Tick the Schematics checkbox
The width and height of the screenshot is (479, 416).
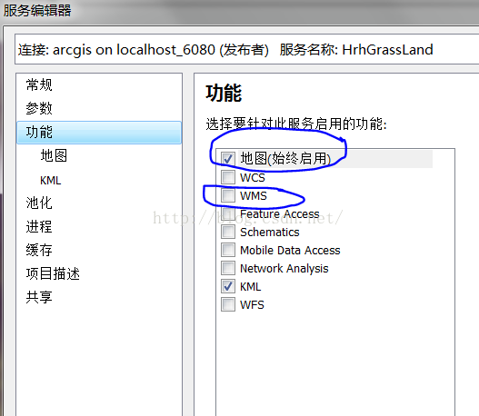click(228, 232)
